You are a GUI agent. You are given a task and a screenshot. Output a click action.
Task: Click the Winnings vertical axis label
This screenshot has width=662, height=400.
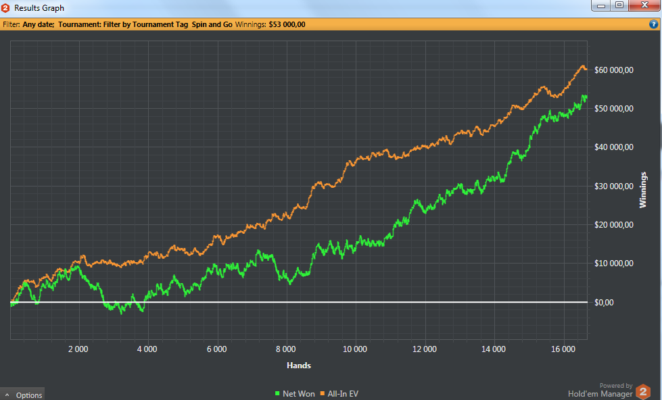pos(642,189)
